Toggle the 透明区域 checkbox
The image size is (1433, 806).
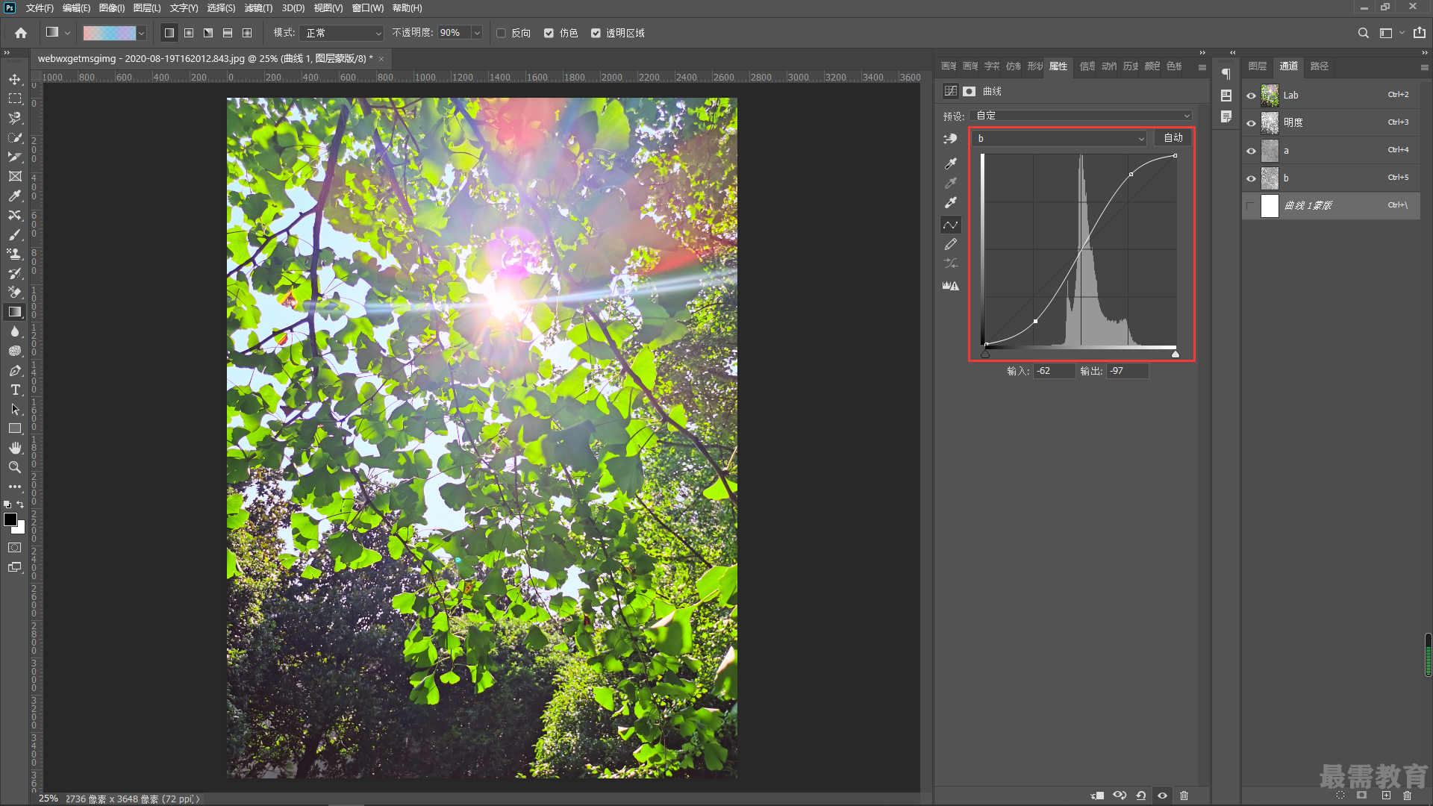pyautogui.click(x=596, y=33)
